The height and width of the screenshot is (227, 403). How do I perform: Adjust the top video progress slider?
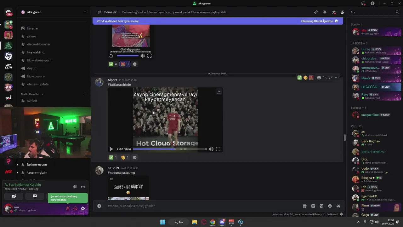click(x=128, y=56)
